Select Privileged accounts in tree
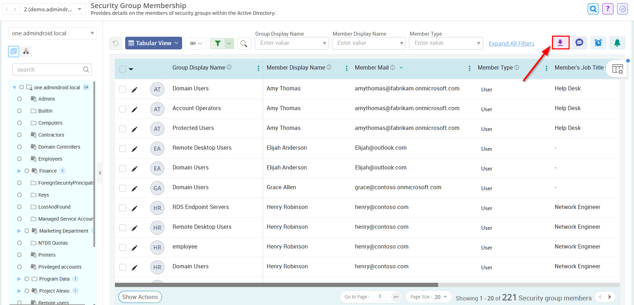Image resolution: width=634 pixels, height=305 pixels. pyautogui.click(x=60, y=267)
